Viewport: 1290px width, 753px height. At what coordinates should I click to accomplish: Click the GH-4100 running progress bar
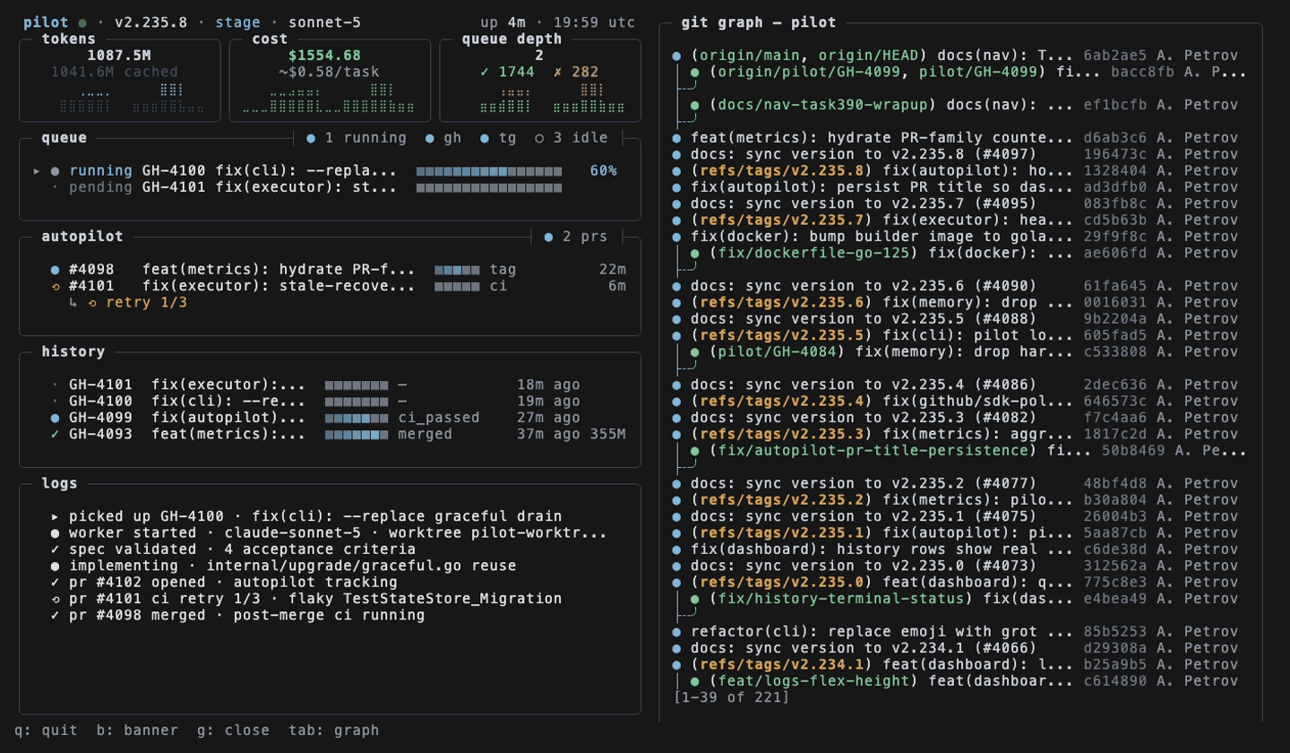pos(489,170)
